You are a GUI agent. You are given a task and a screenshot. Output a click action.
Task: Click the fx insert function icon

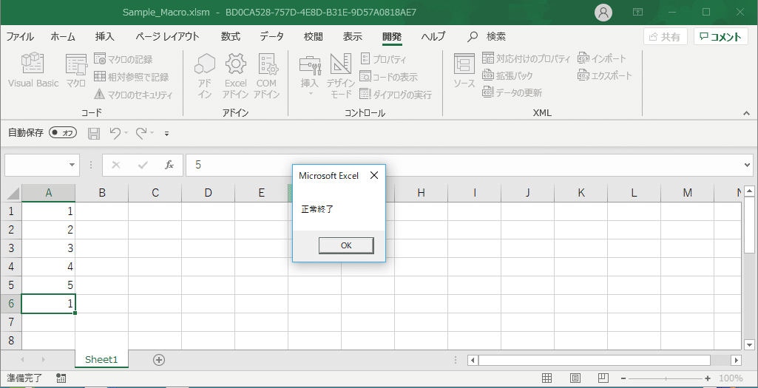169,165
